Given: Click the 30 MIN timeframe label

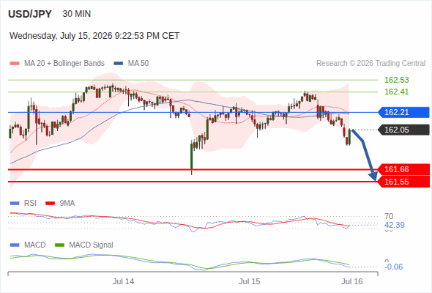Looking at the screenshot, I should coord(77,14).
